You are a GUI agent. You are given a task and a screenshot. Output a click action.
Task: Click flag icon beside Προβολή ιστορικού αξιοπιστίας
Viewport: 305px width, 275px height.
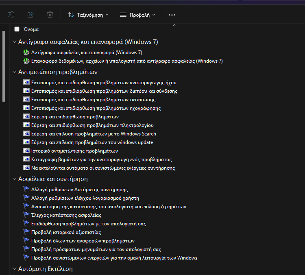pyautogui.click(x=26, y=232)
